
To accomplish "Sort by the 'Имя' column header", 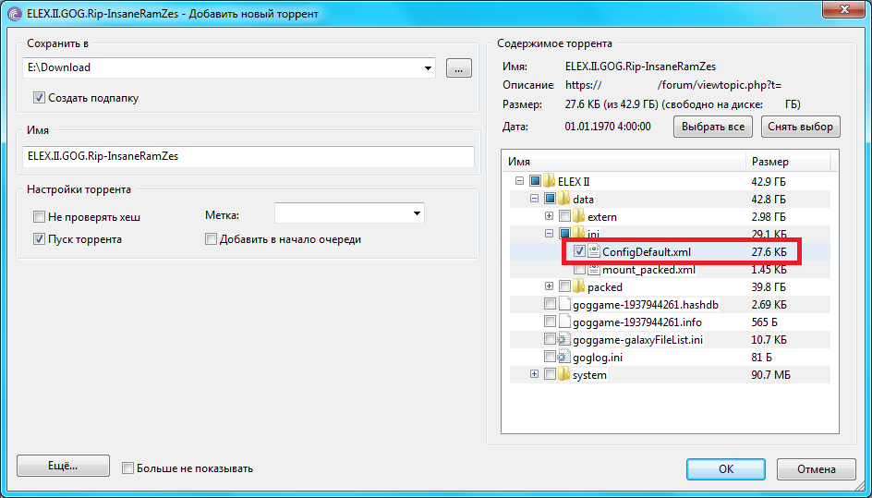I will [624, 162].
